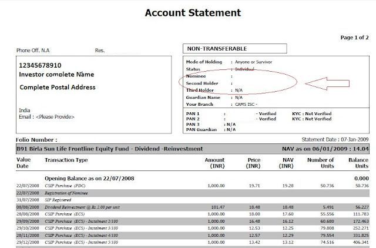
Task: Click the number 12345678910
Action: (40, 65)
